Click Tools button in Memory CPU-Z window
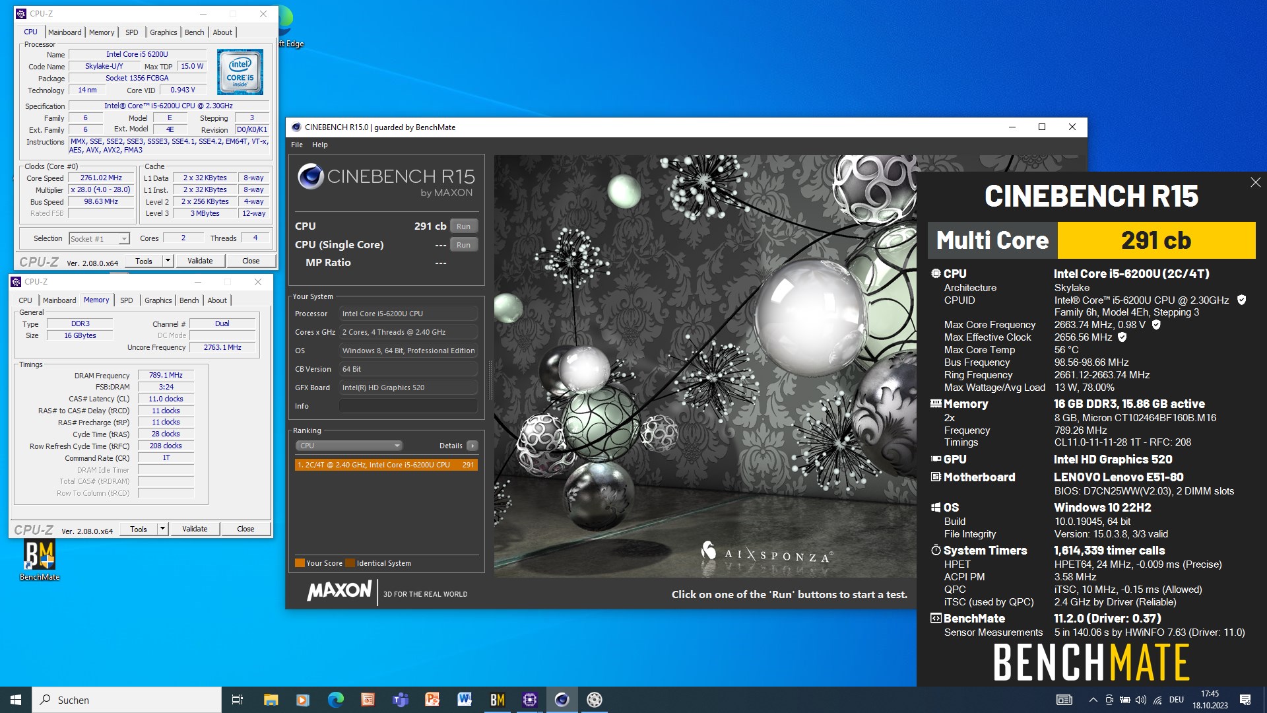 pyautogui.click(x=139, y=529)
